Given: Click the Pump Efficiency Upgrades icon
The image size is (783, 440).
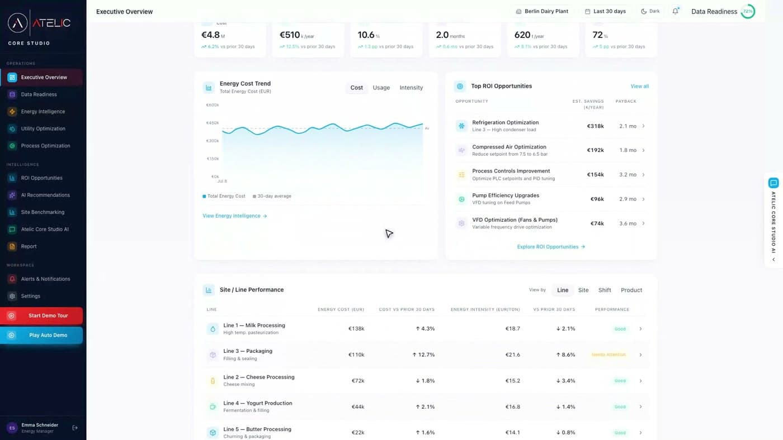Looking at the screenshot, I should 461,199.
